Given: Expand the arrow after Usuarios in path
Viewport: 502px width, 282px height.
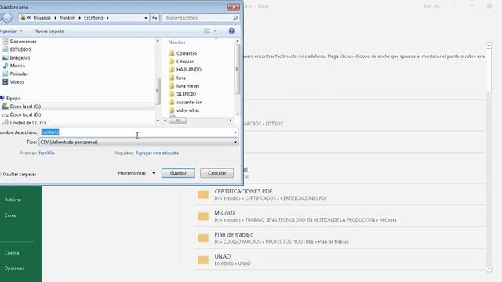Looking at the screenshot, I should point(56,18).
